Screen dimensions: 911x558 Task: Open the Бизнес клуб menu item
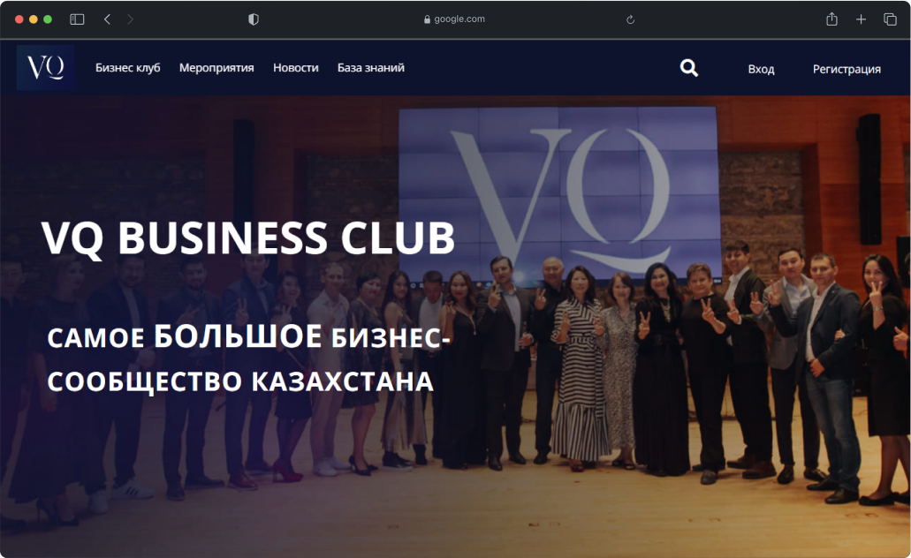(128, 68)
